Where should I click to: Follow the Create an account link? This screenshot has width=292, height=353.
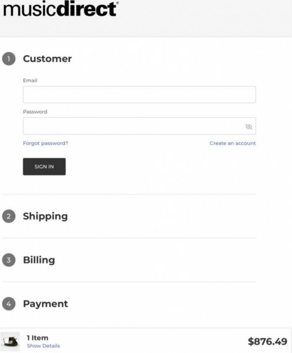(x=233, y=143)
